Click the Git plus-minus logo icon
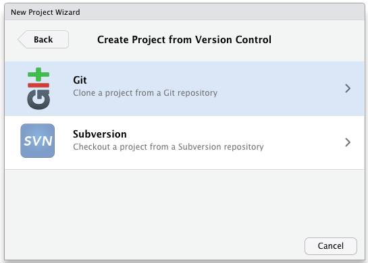Viewport: 368px width, 263px height. pos(38,88)
